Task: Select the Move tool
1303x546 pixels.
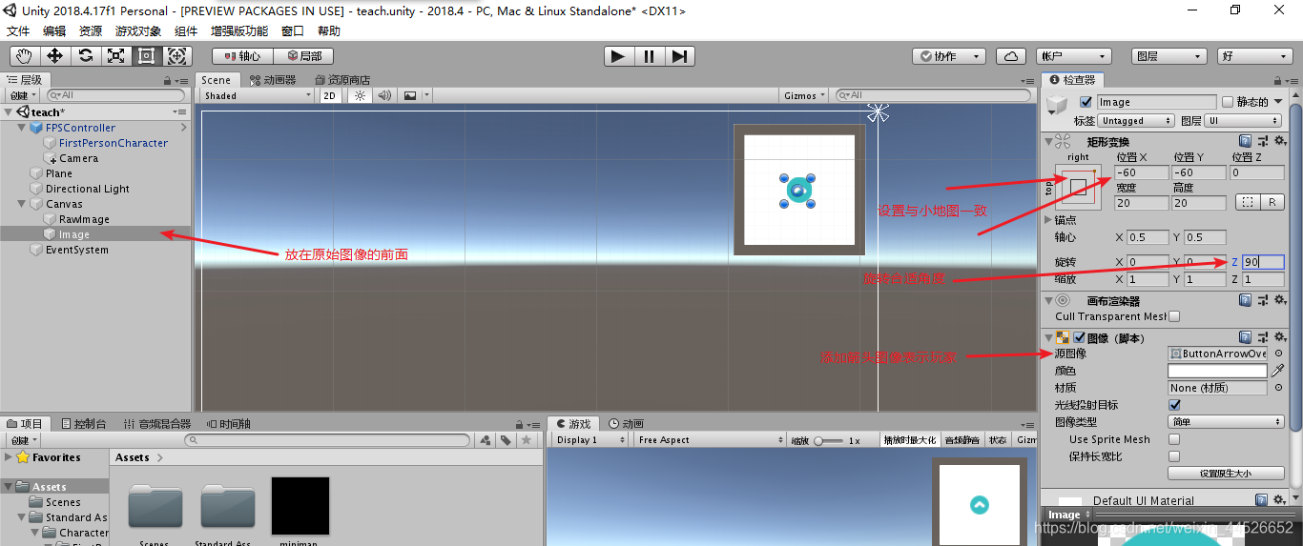Action: [x=54, y=56]
